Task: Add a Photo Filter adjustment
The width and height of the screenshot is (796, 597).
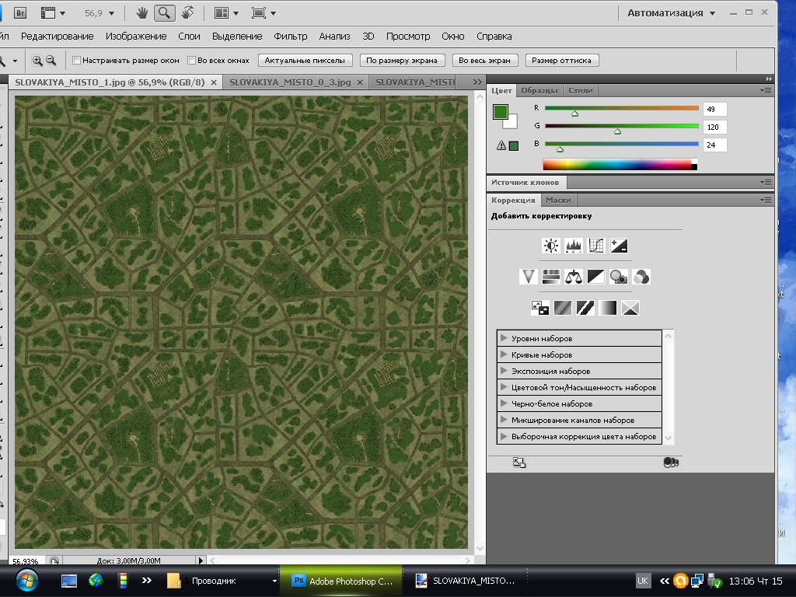Action: (x=619, y=276)
